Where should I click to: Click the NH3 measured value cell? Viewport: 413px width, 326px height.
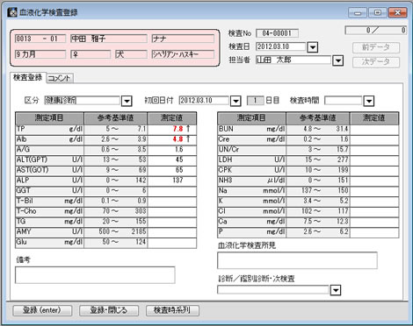pyautogui.click(x=374, y=181)
